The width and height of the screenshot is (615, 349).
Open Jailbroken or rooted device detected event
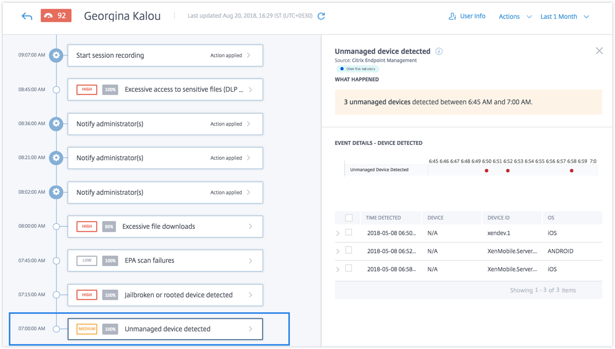click(165, 295)
